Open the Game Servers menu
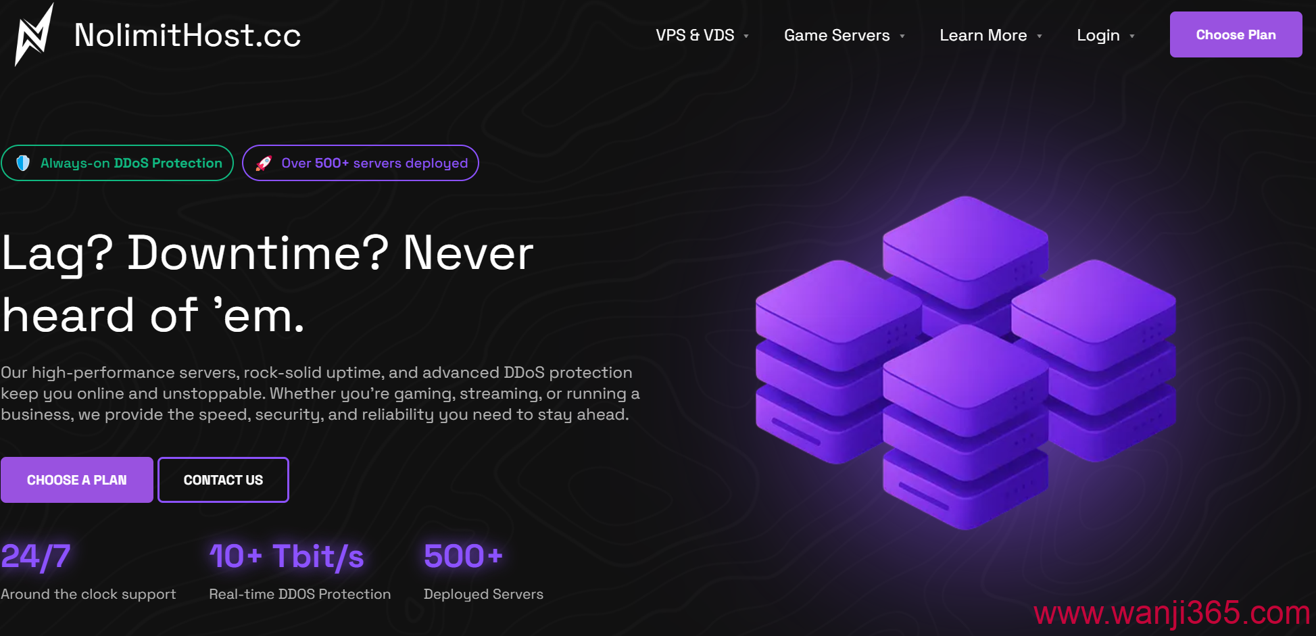Image resolution: width=1316 pixels, height=636 pixels. [x=836, y=35]
